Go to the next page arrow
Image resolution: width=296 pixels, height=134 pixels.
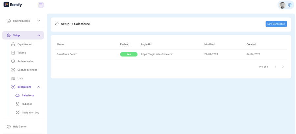tap(283, 67)
